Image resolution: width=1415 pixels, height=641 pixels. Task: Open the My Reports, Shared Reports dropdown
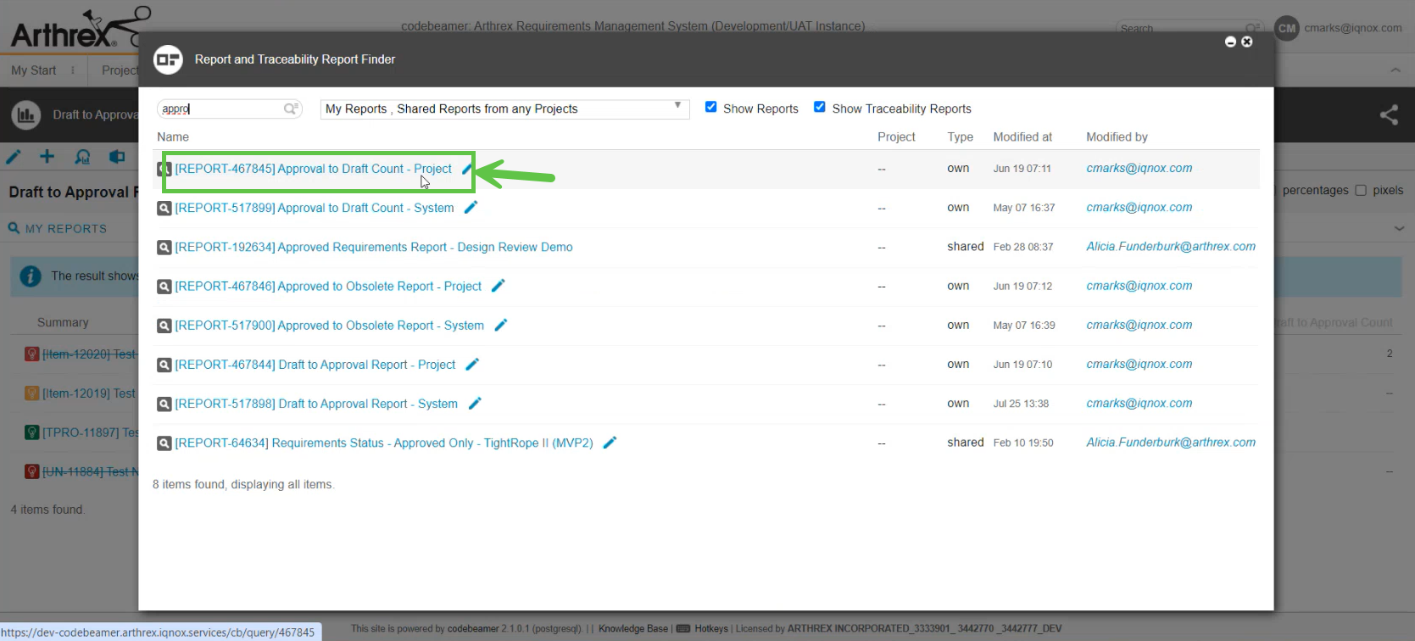point(504,109)
